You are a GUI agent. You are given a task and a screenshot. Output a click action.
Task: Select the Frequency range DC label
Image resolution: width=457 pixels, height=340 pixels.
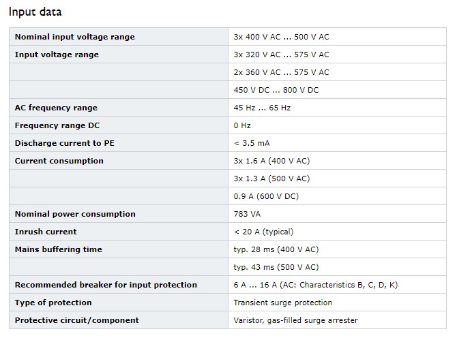[57, 125]
